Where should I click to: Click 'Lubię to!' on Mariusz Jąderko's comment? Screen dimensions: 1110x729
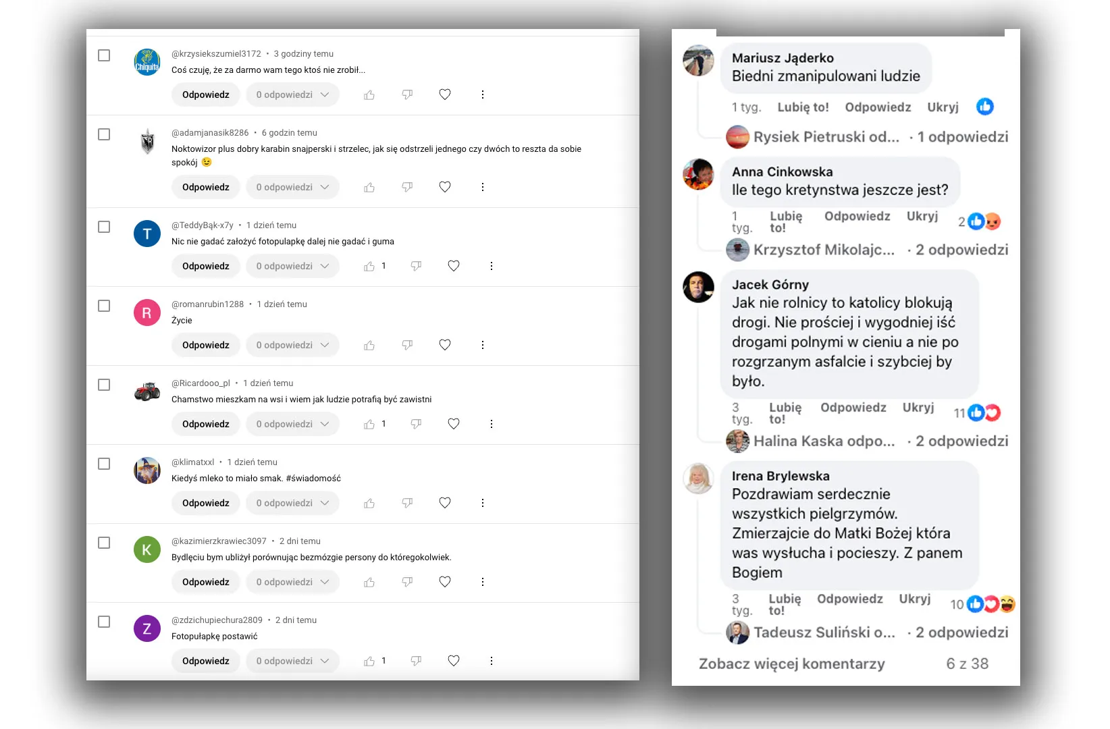tap(803, 107)
